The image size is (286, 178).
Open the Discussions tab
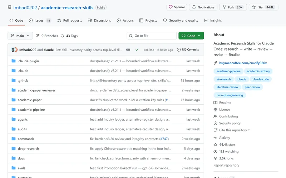pos(99,20)
